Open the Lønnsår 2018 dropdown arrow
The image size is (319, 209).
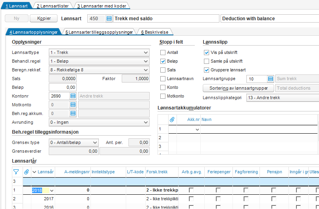[52, 190]
